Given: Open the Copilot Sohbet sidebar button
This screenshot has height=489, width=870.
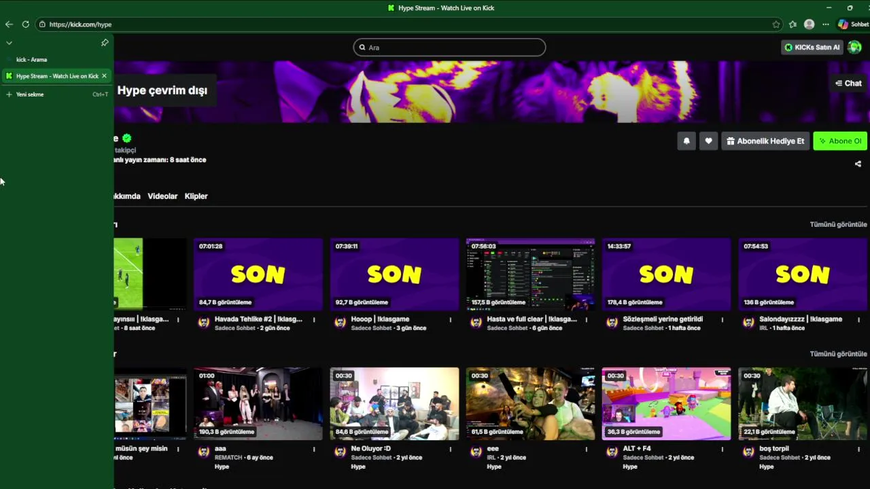Looking at the screenshot, I should point(853,24).
